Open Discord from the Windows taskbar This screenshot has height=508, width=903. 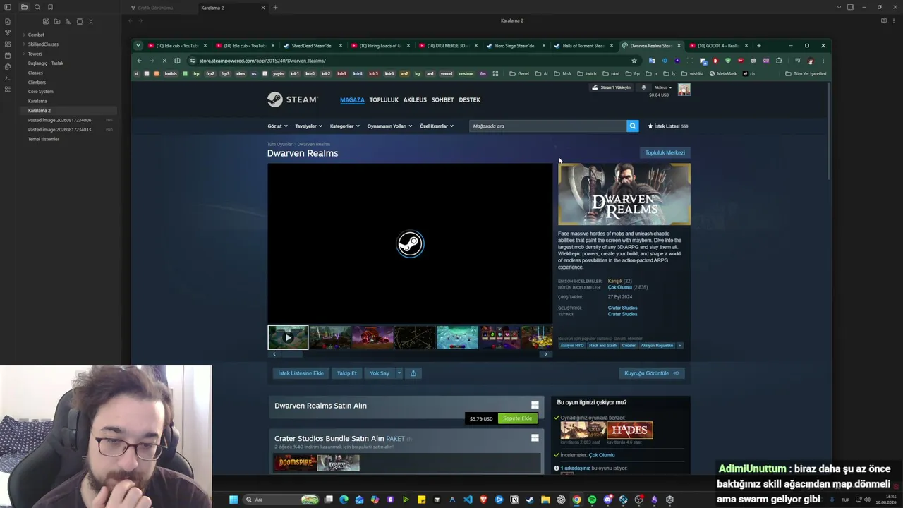(x=607, y=500)
